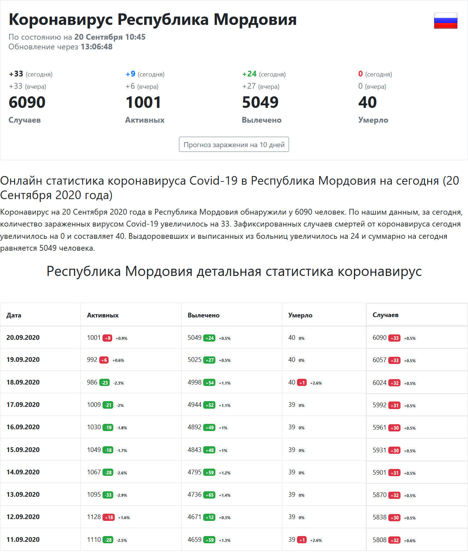This screenshot has width=468, height=553.
Task: Click the green -23 badge for 18.09.2020
Action: click(104, 383)
